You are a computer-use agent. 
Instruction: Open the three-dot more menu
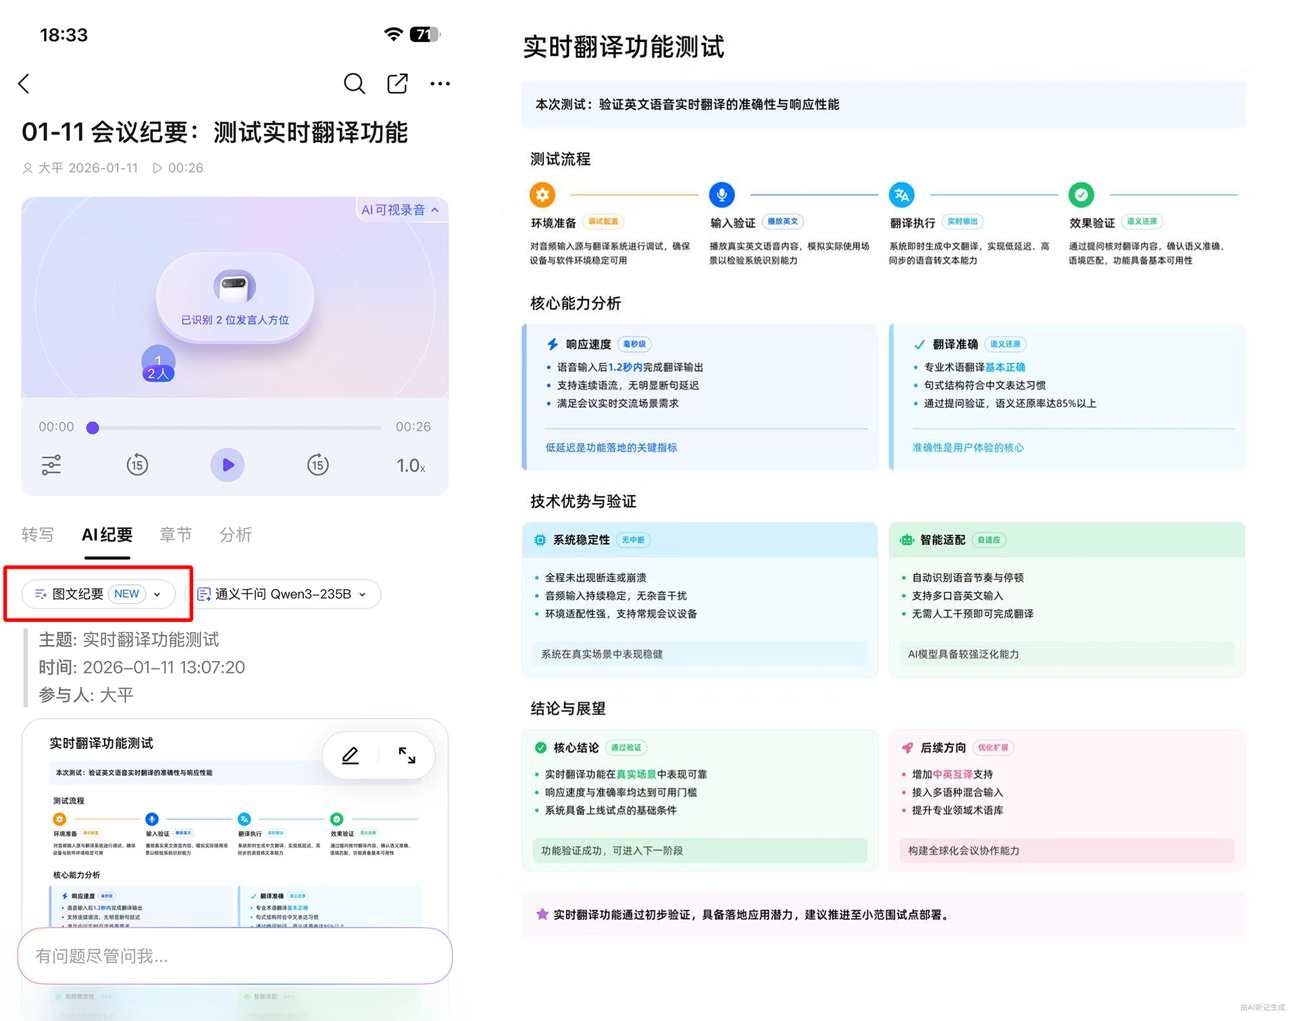pyautogui.click(x=440, y=84)
